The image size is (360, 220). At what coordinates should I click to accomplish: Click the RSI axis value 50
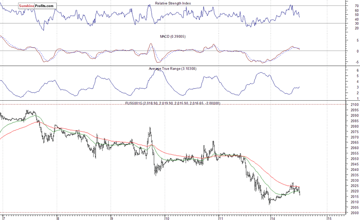(356, 15)
